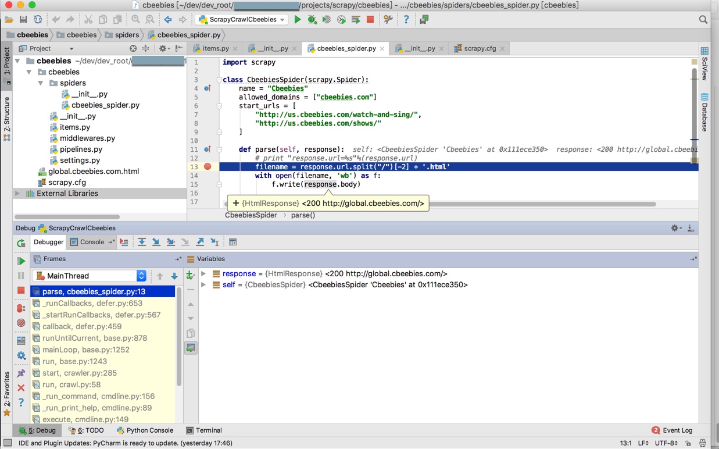Open the Console tab in the Debug panel

coord(92,242)
